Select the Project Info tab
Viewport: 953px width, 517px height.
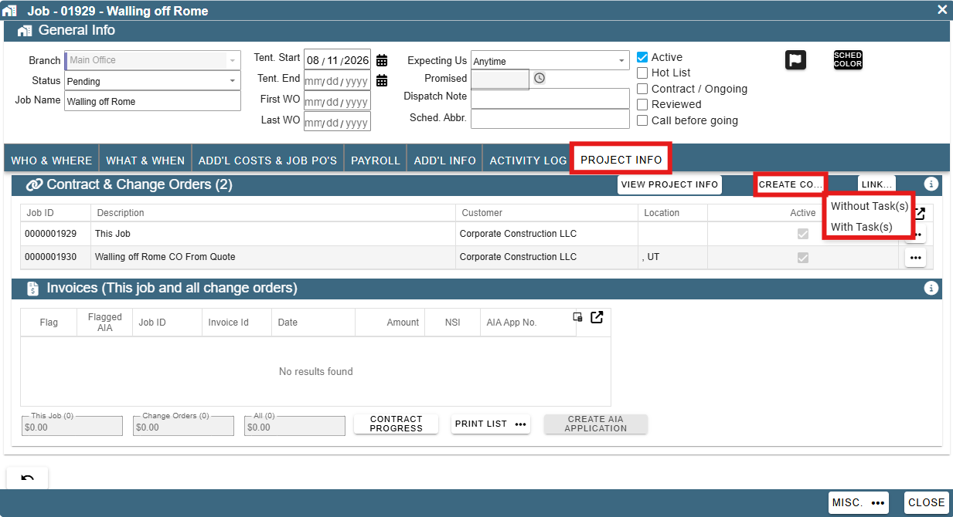pos(621,160)
